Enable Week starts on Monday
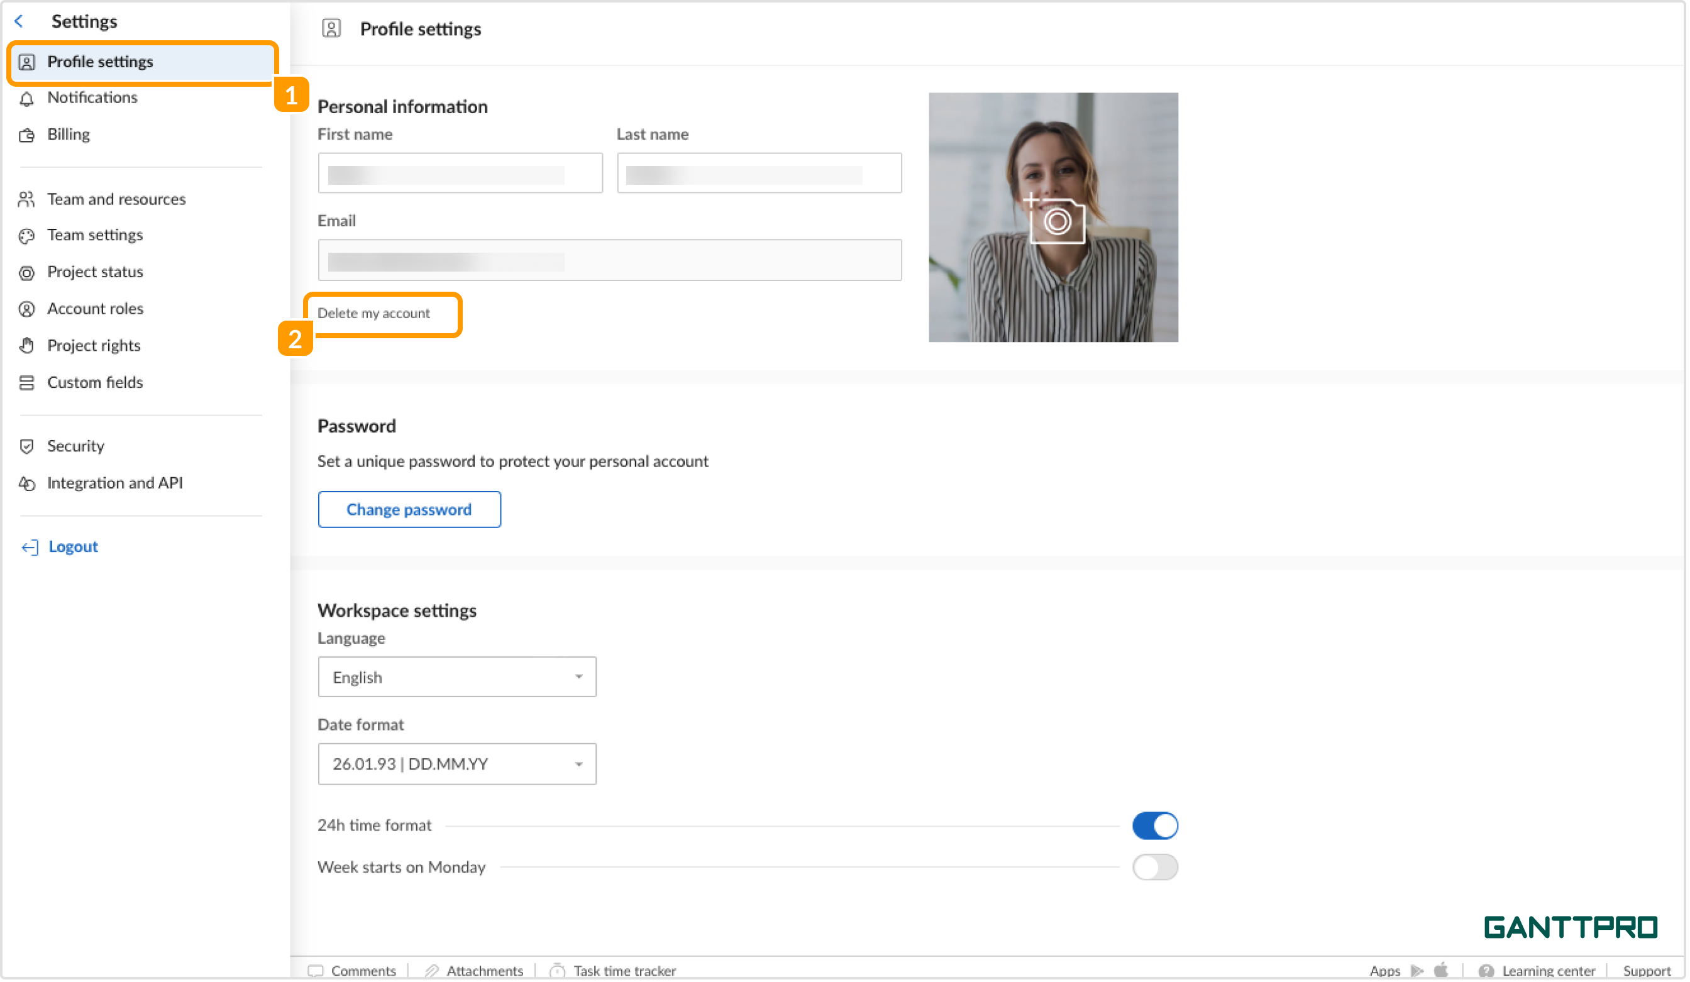 pyautogui.click(x=1155, y=866)
